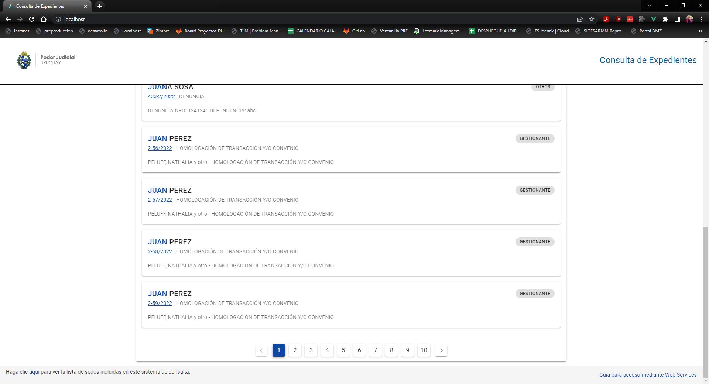Viewport: 709px width, 384px height.
Task: Open expediente 2-59/2022 link
Action: point(160,303)
